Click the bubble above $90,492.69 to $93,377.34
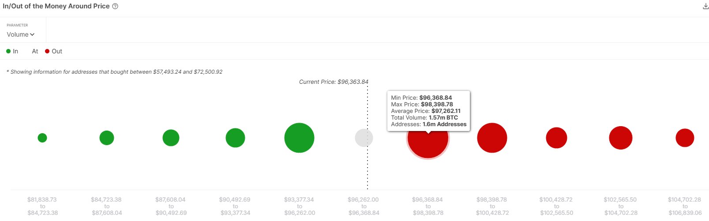This screenshot has height=221, width=709. pos(235,138)
